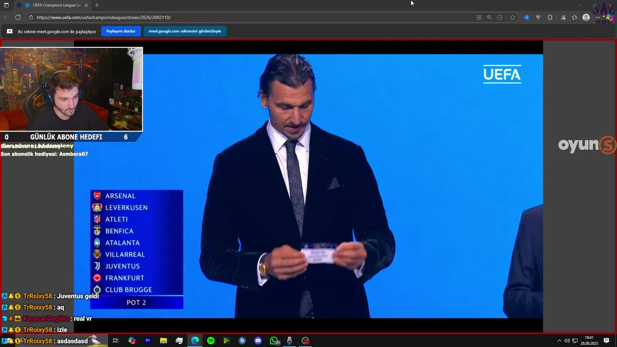
Task: Open volume control in system tray
Action: pyautogui.click(x=567, y=341)
